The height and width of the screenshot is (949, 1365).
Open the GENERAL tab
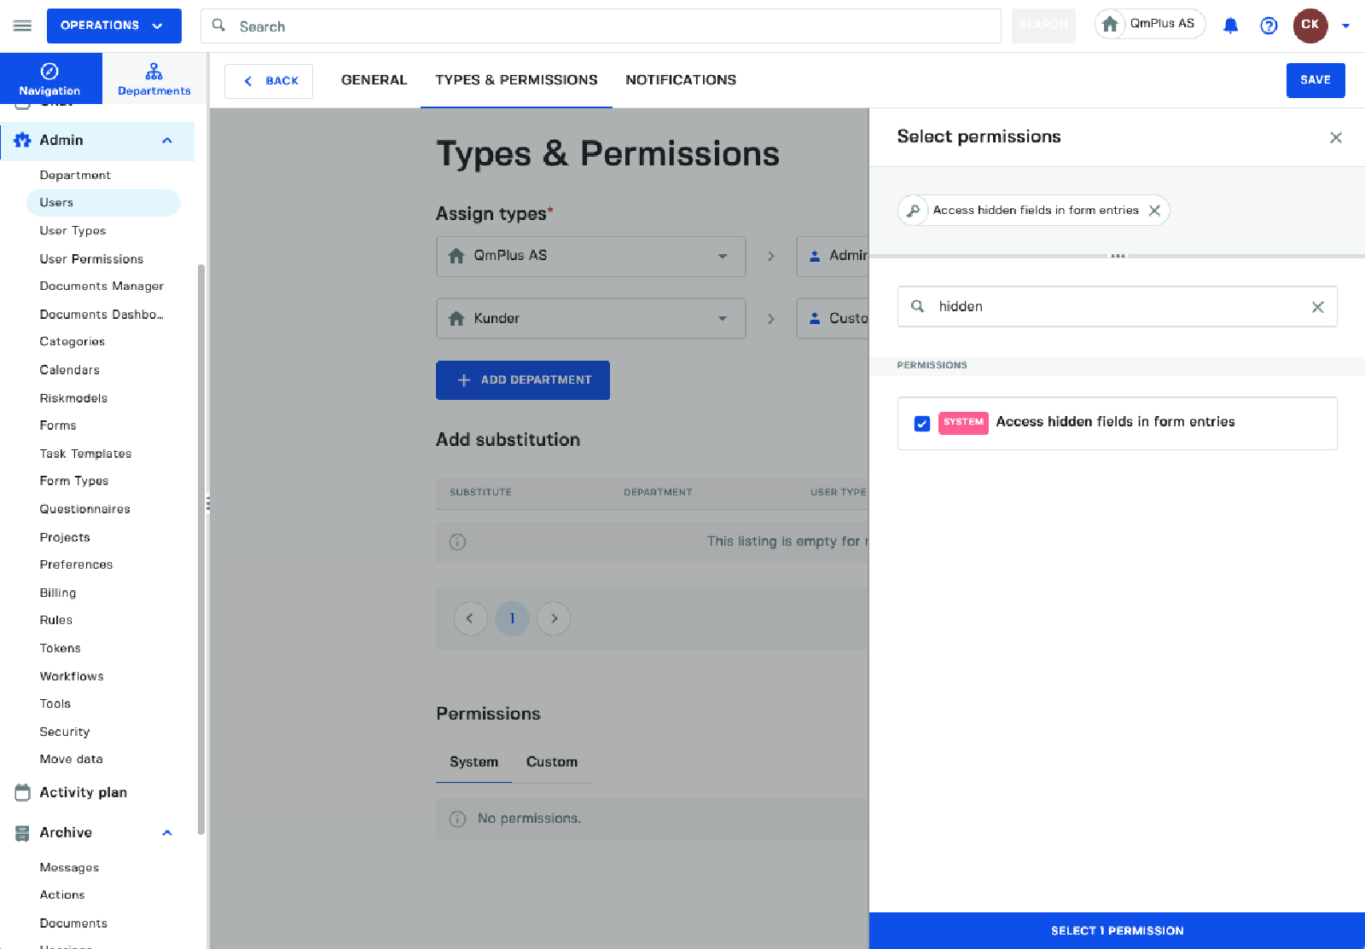click(x=374, y=80)
